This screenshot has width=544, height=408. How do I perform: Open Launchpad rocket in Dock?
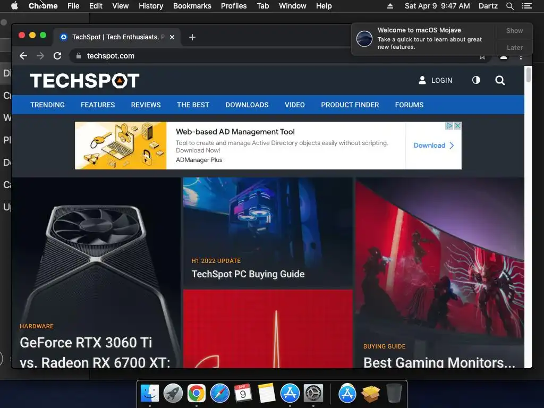click(x=173, y=394)
